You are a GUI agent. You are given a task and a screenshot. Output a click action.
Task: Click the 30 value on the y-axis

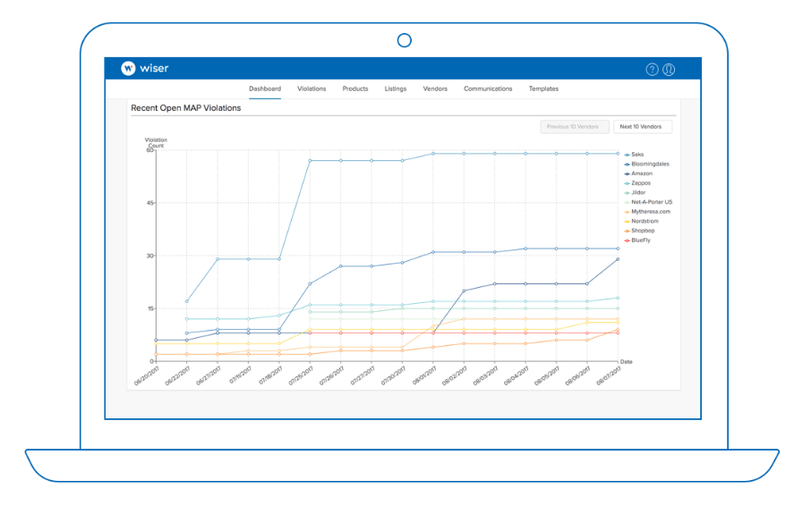[x=149, y=256]
